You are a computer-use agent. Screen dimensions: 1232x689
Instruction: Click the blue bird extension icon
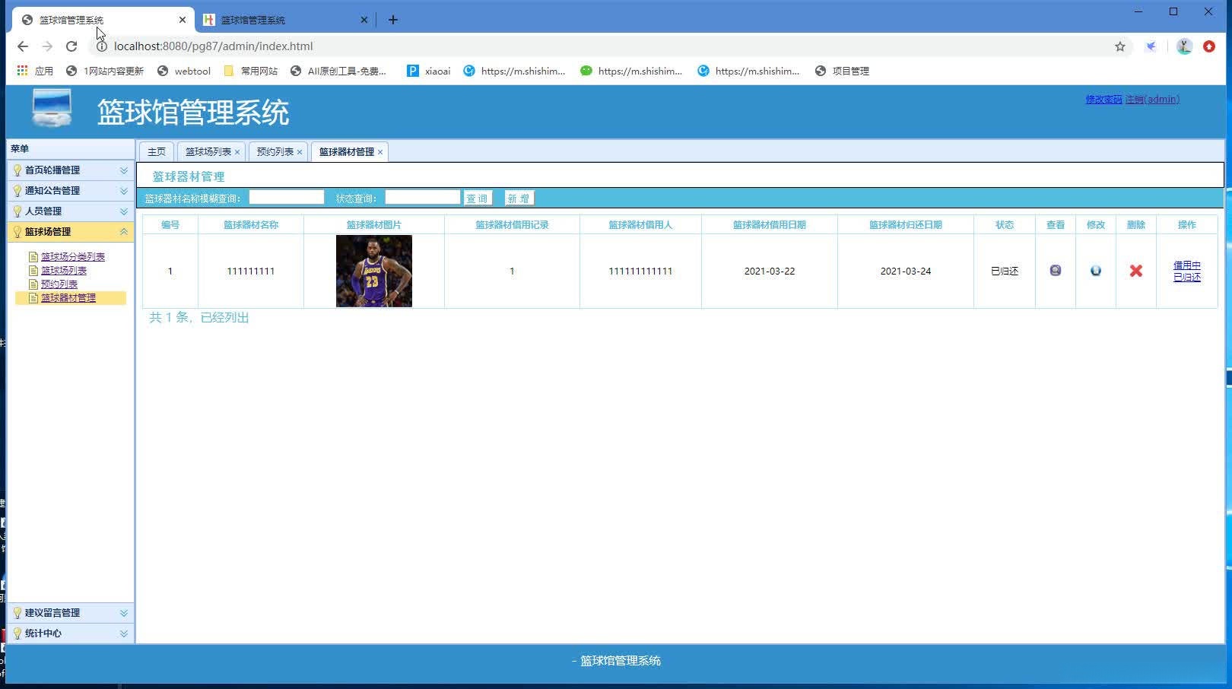(x=1151, y=46)
